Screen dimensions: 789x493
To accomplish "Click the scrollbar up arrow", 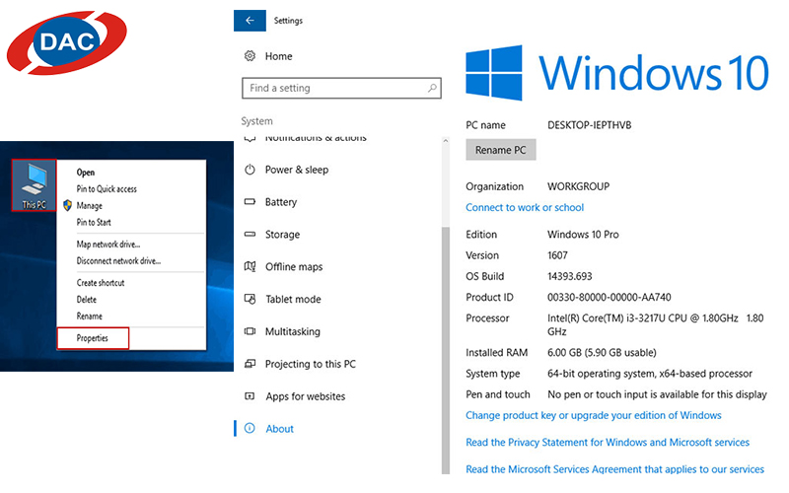I will tap(446, 141).
